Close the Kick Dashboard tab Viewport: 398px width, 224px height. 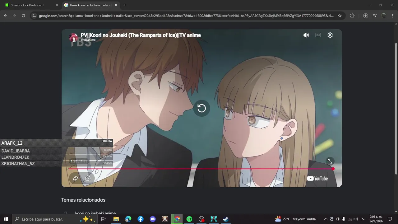coord(57,5)
